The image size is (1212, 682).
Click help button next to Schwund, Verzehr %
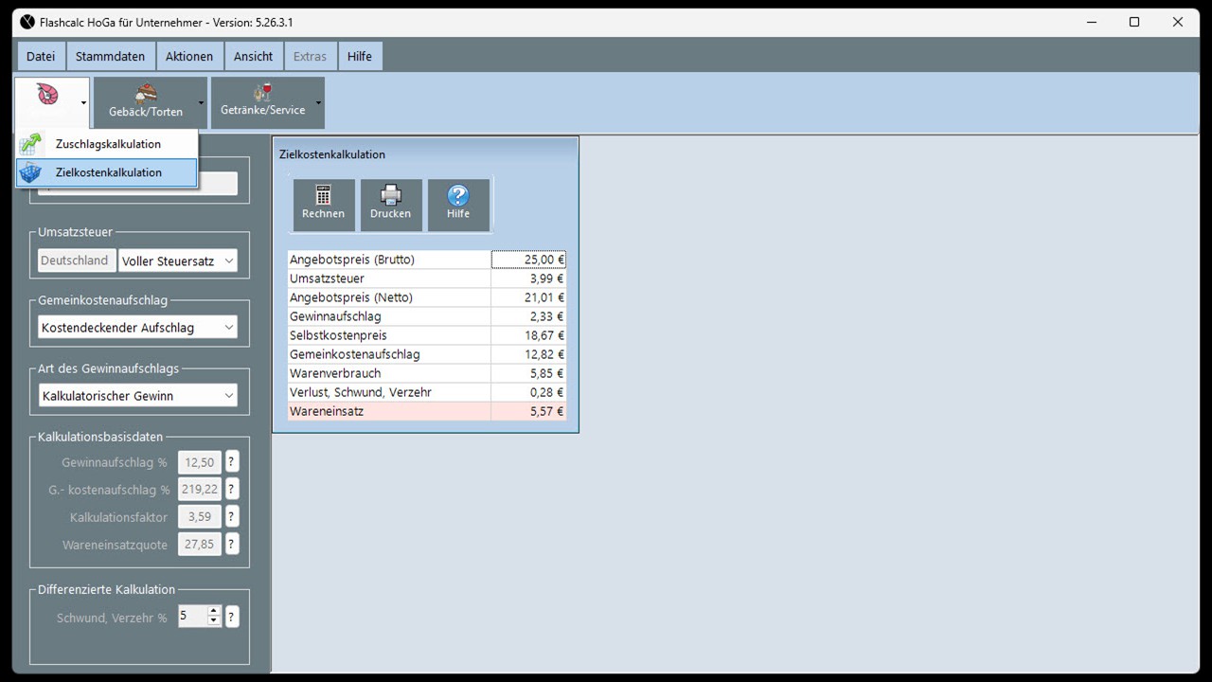[231, 617]
